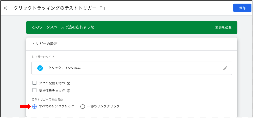Click 変更を破棄 in the green banner
This screenshot has width=253, height=118.
[x=223, y=27]
